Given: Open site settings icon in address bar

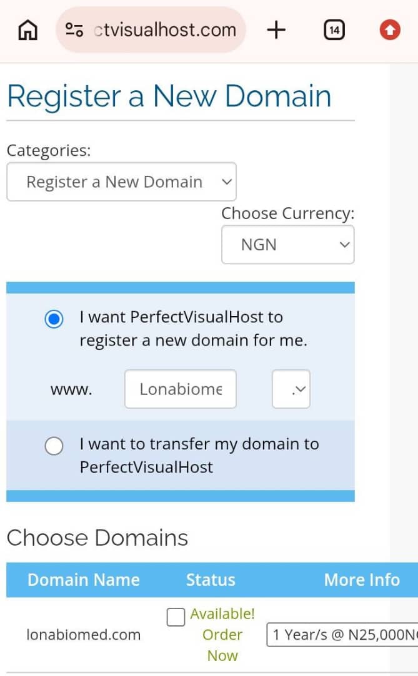Looking at the screenshot, I should coord(74,30).
